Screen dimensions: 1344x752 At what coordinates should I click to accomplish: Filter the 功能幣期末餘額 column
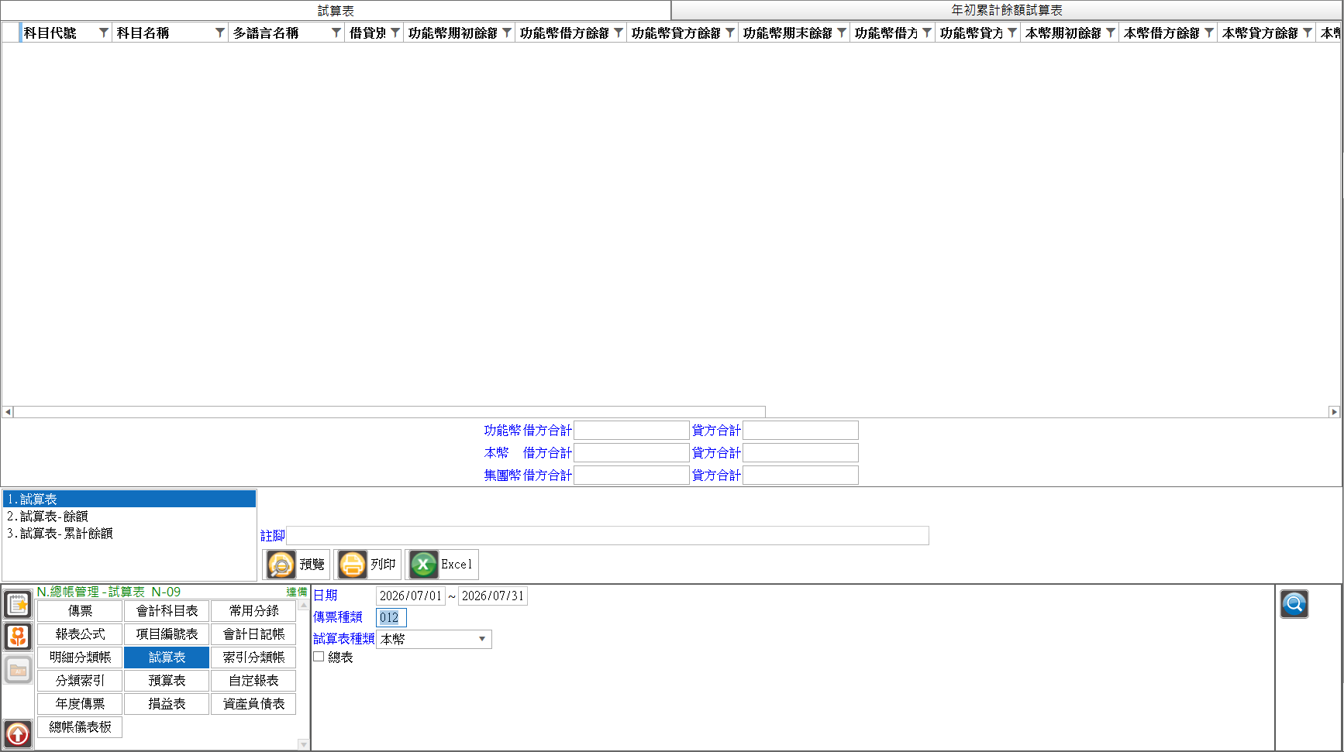[x=841, y=33]
